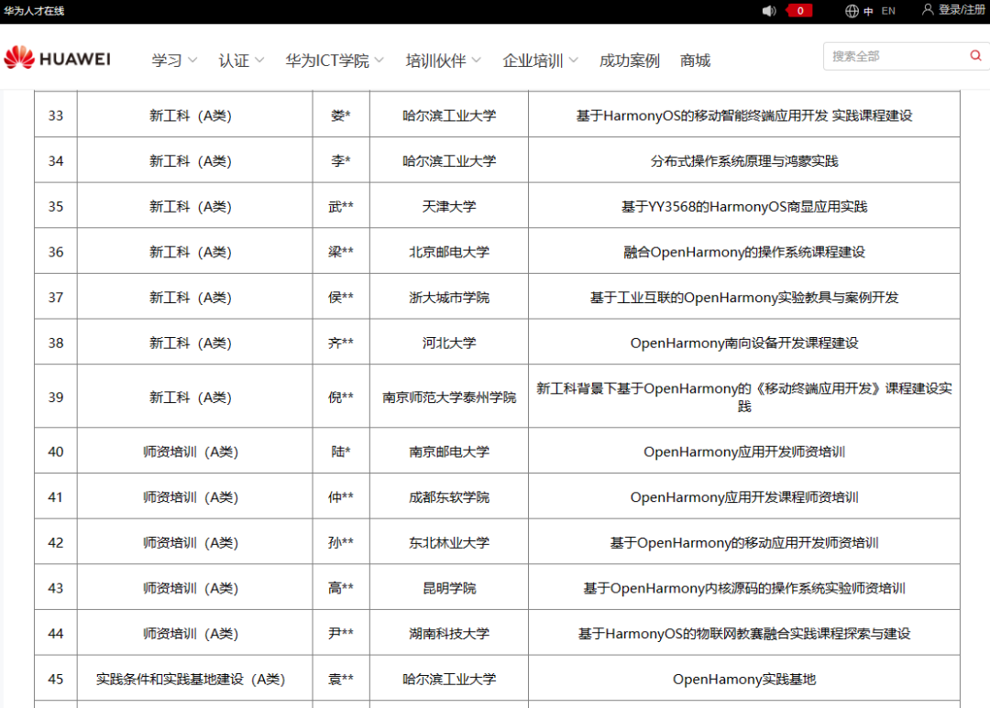990x708 pixels.
Task: Select name cell 袁**
Action: click(x=341, y=679)
